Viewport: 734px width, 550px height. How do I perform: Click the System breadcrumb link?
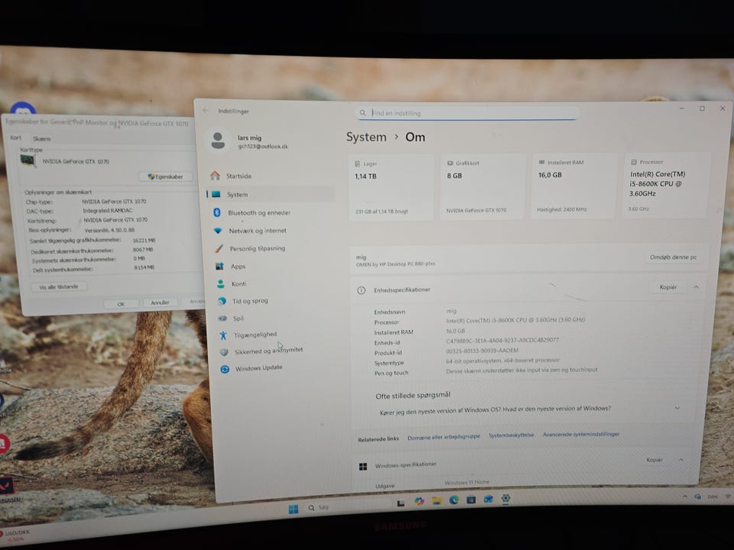(366, 137)
